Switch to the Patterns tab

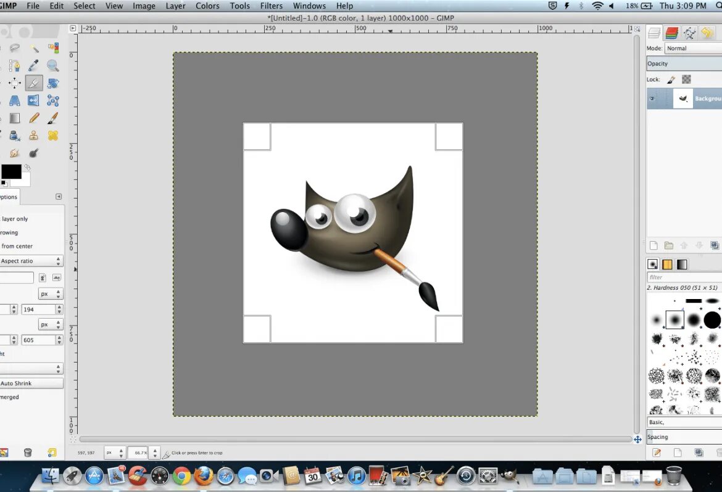pyautogui.click(x=667, y=264)
